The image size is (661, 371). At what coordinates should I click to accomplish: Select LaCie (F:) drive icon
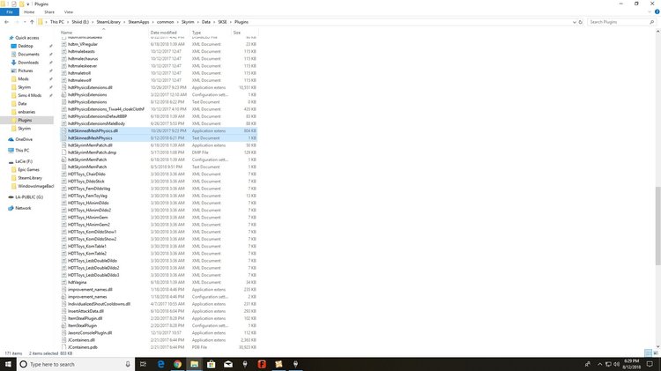(x=11, y=161)
